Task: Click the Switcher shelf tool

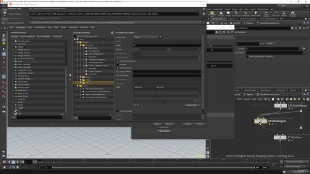Action: click(x=284, y=14)
